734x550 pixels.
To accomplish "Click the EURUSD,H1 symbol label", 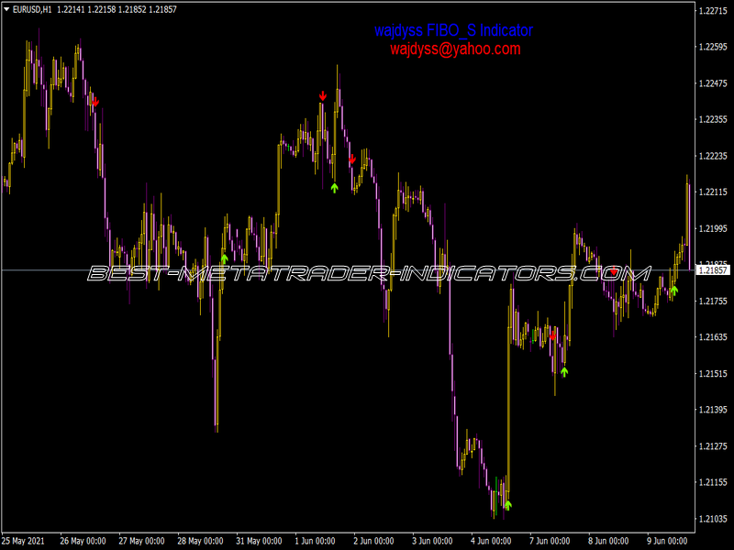I will (x=32, y=9).
